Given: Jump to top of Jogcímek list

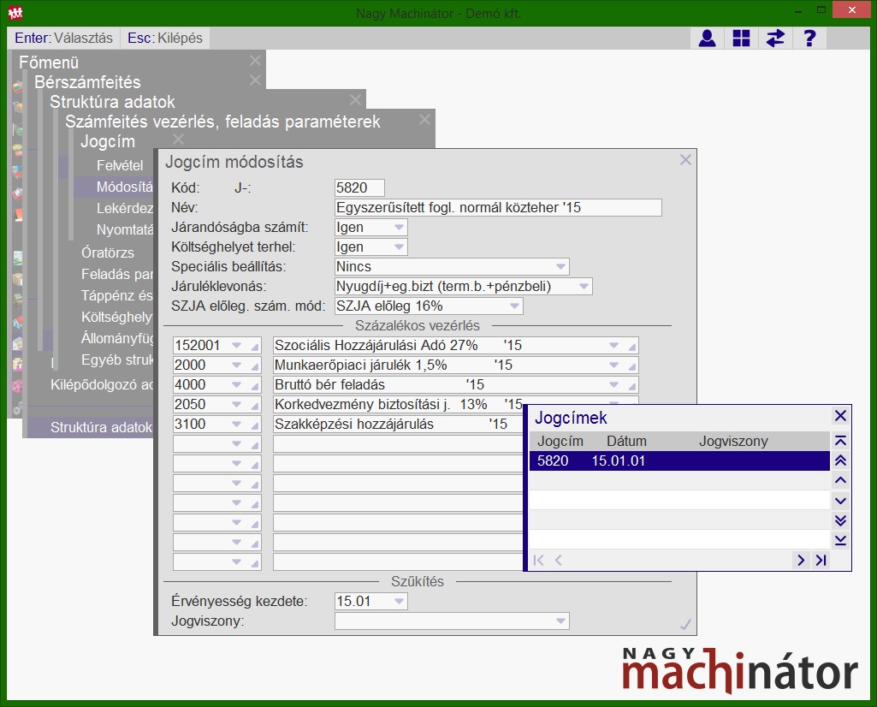Looking at the screenshot, I should 840,442.
